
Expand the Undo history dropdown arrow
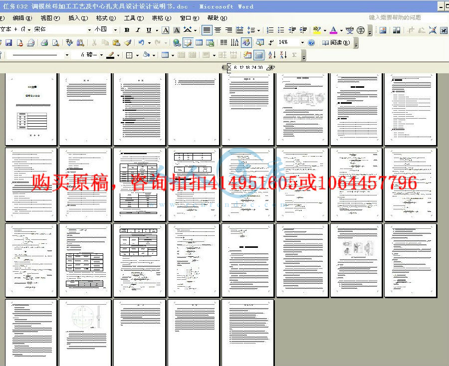[x=149, y=43]
